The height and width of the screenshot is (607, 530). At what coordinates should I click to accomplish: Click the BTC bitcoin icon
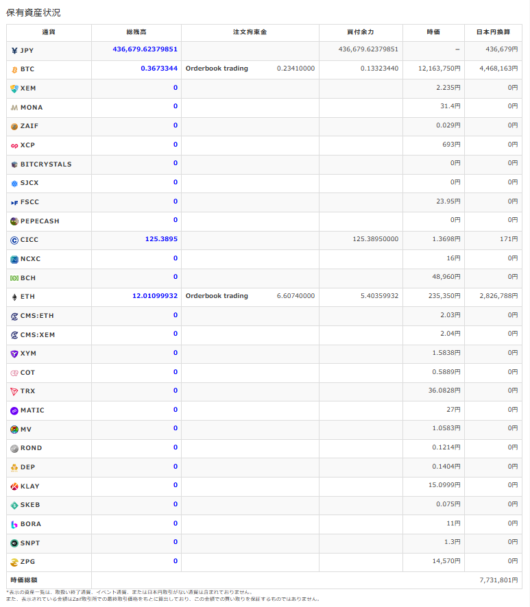click(14, 70)
